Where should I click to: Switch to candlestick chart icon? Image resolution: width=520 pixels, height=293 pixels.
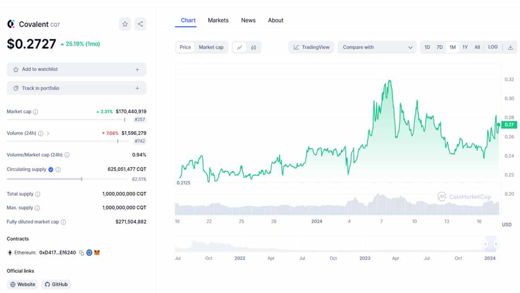click(254, 48)
